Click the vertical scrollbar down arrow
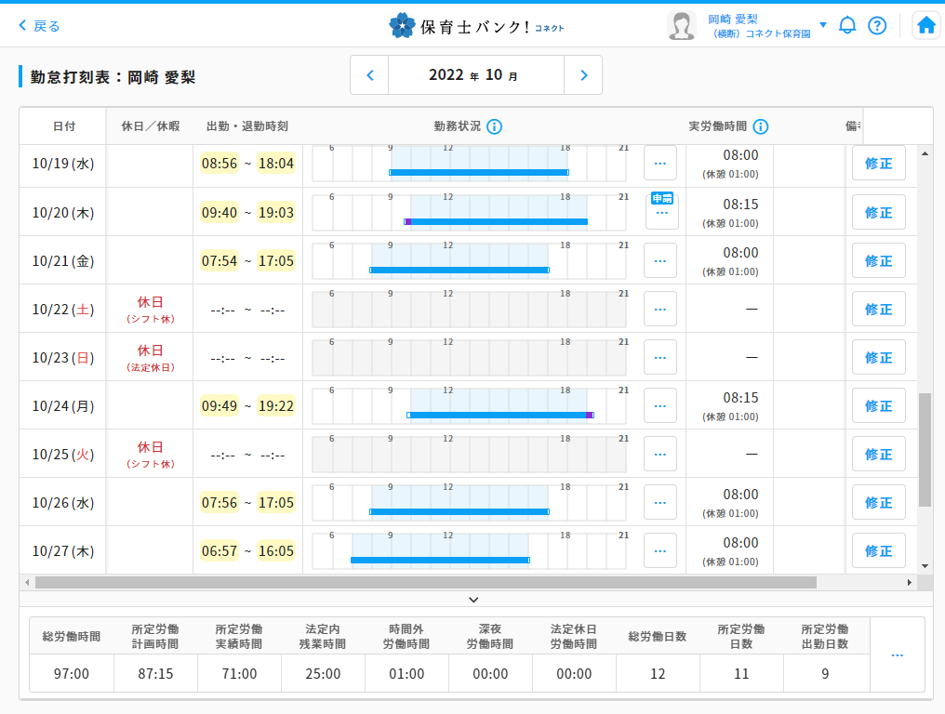Screen dimensions: 945x714 click(x=925, y=565)
